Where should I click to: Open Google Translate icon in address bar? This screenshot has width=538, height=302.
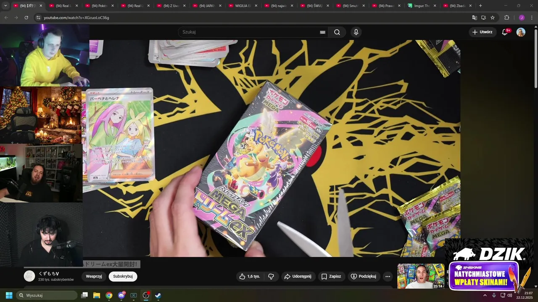(475, 18)
